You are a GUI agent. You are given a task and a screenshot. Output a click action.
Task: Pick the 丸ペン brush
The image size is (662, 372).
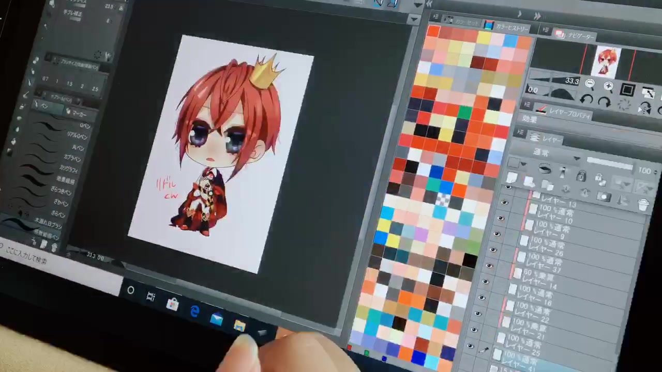[x=57, y=147]
